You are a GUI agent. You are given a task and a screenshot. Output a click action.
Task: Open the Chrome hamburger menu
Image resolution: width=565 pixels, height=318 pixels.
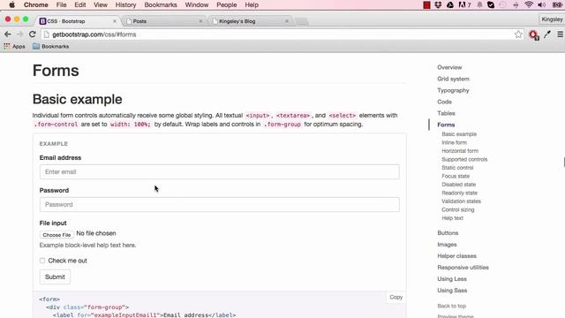(560, 34)
